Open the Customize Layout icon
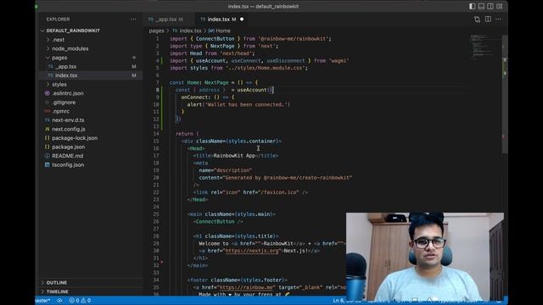Screen dimensions: 543x305 click(500, 6)
